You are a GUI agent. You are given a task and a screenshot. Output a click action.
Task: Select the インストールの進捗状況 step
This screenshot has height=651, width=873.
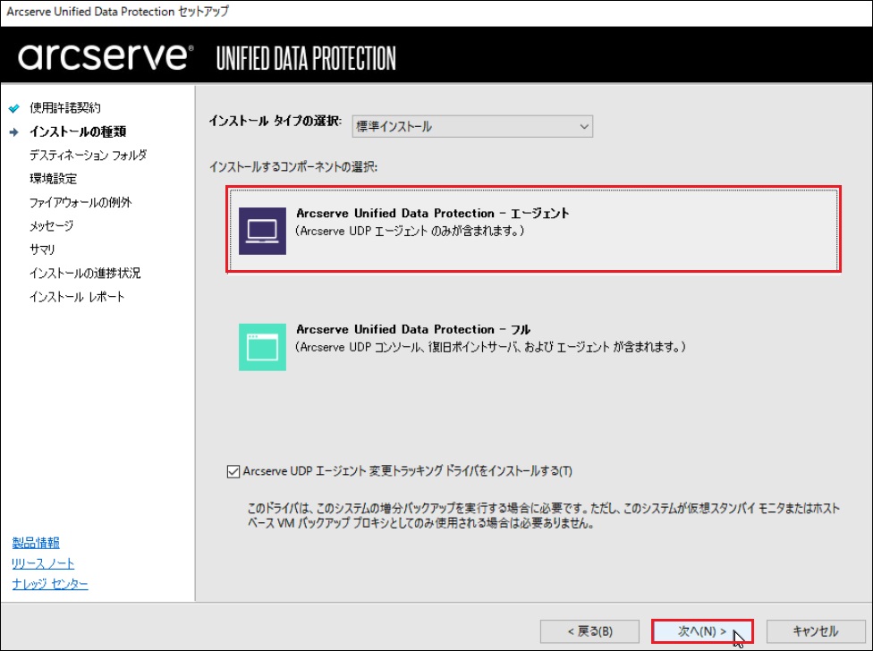pyautogui.click(x=85, y=274)
